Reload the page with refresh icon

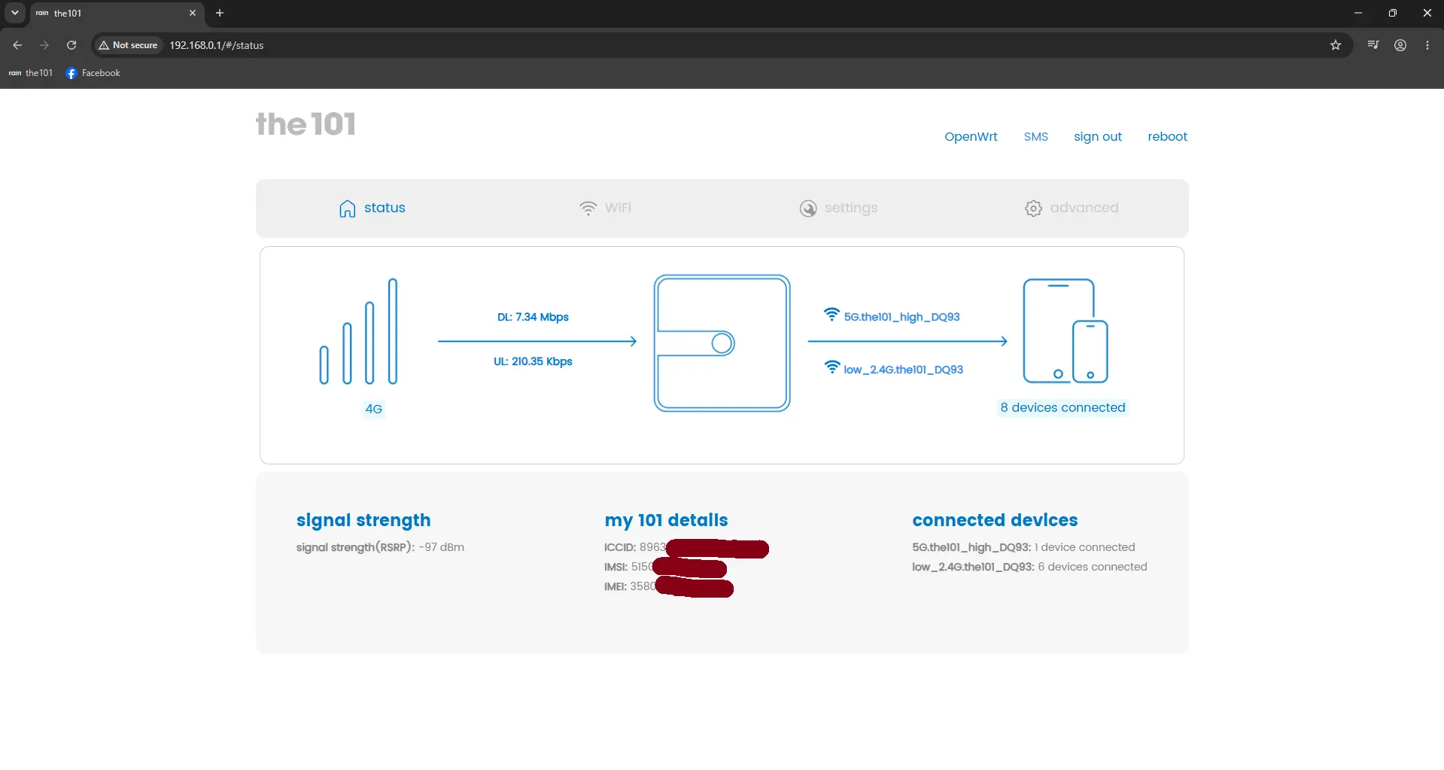(x=71, y=45)
